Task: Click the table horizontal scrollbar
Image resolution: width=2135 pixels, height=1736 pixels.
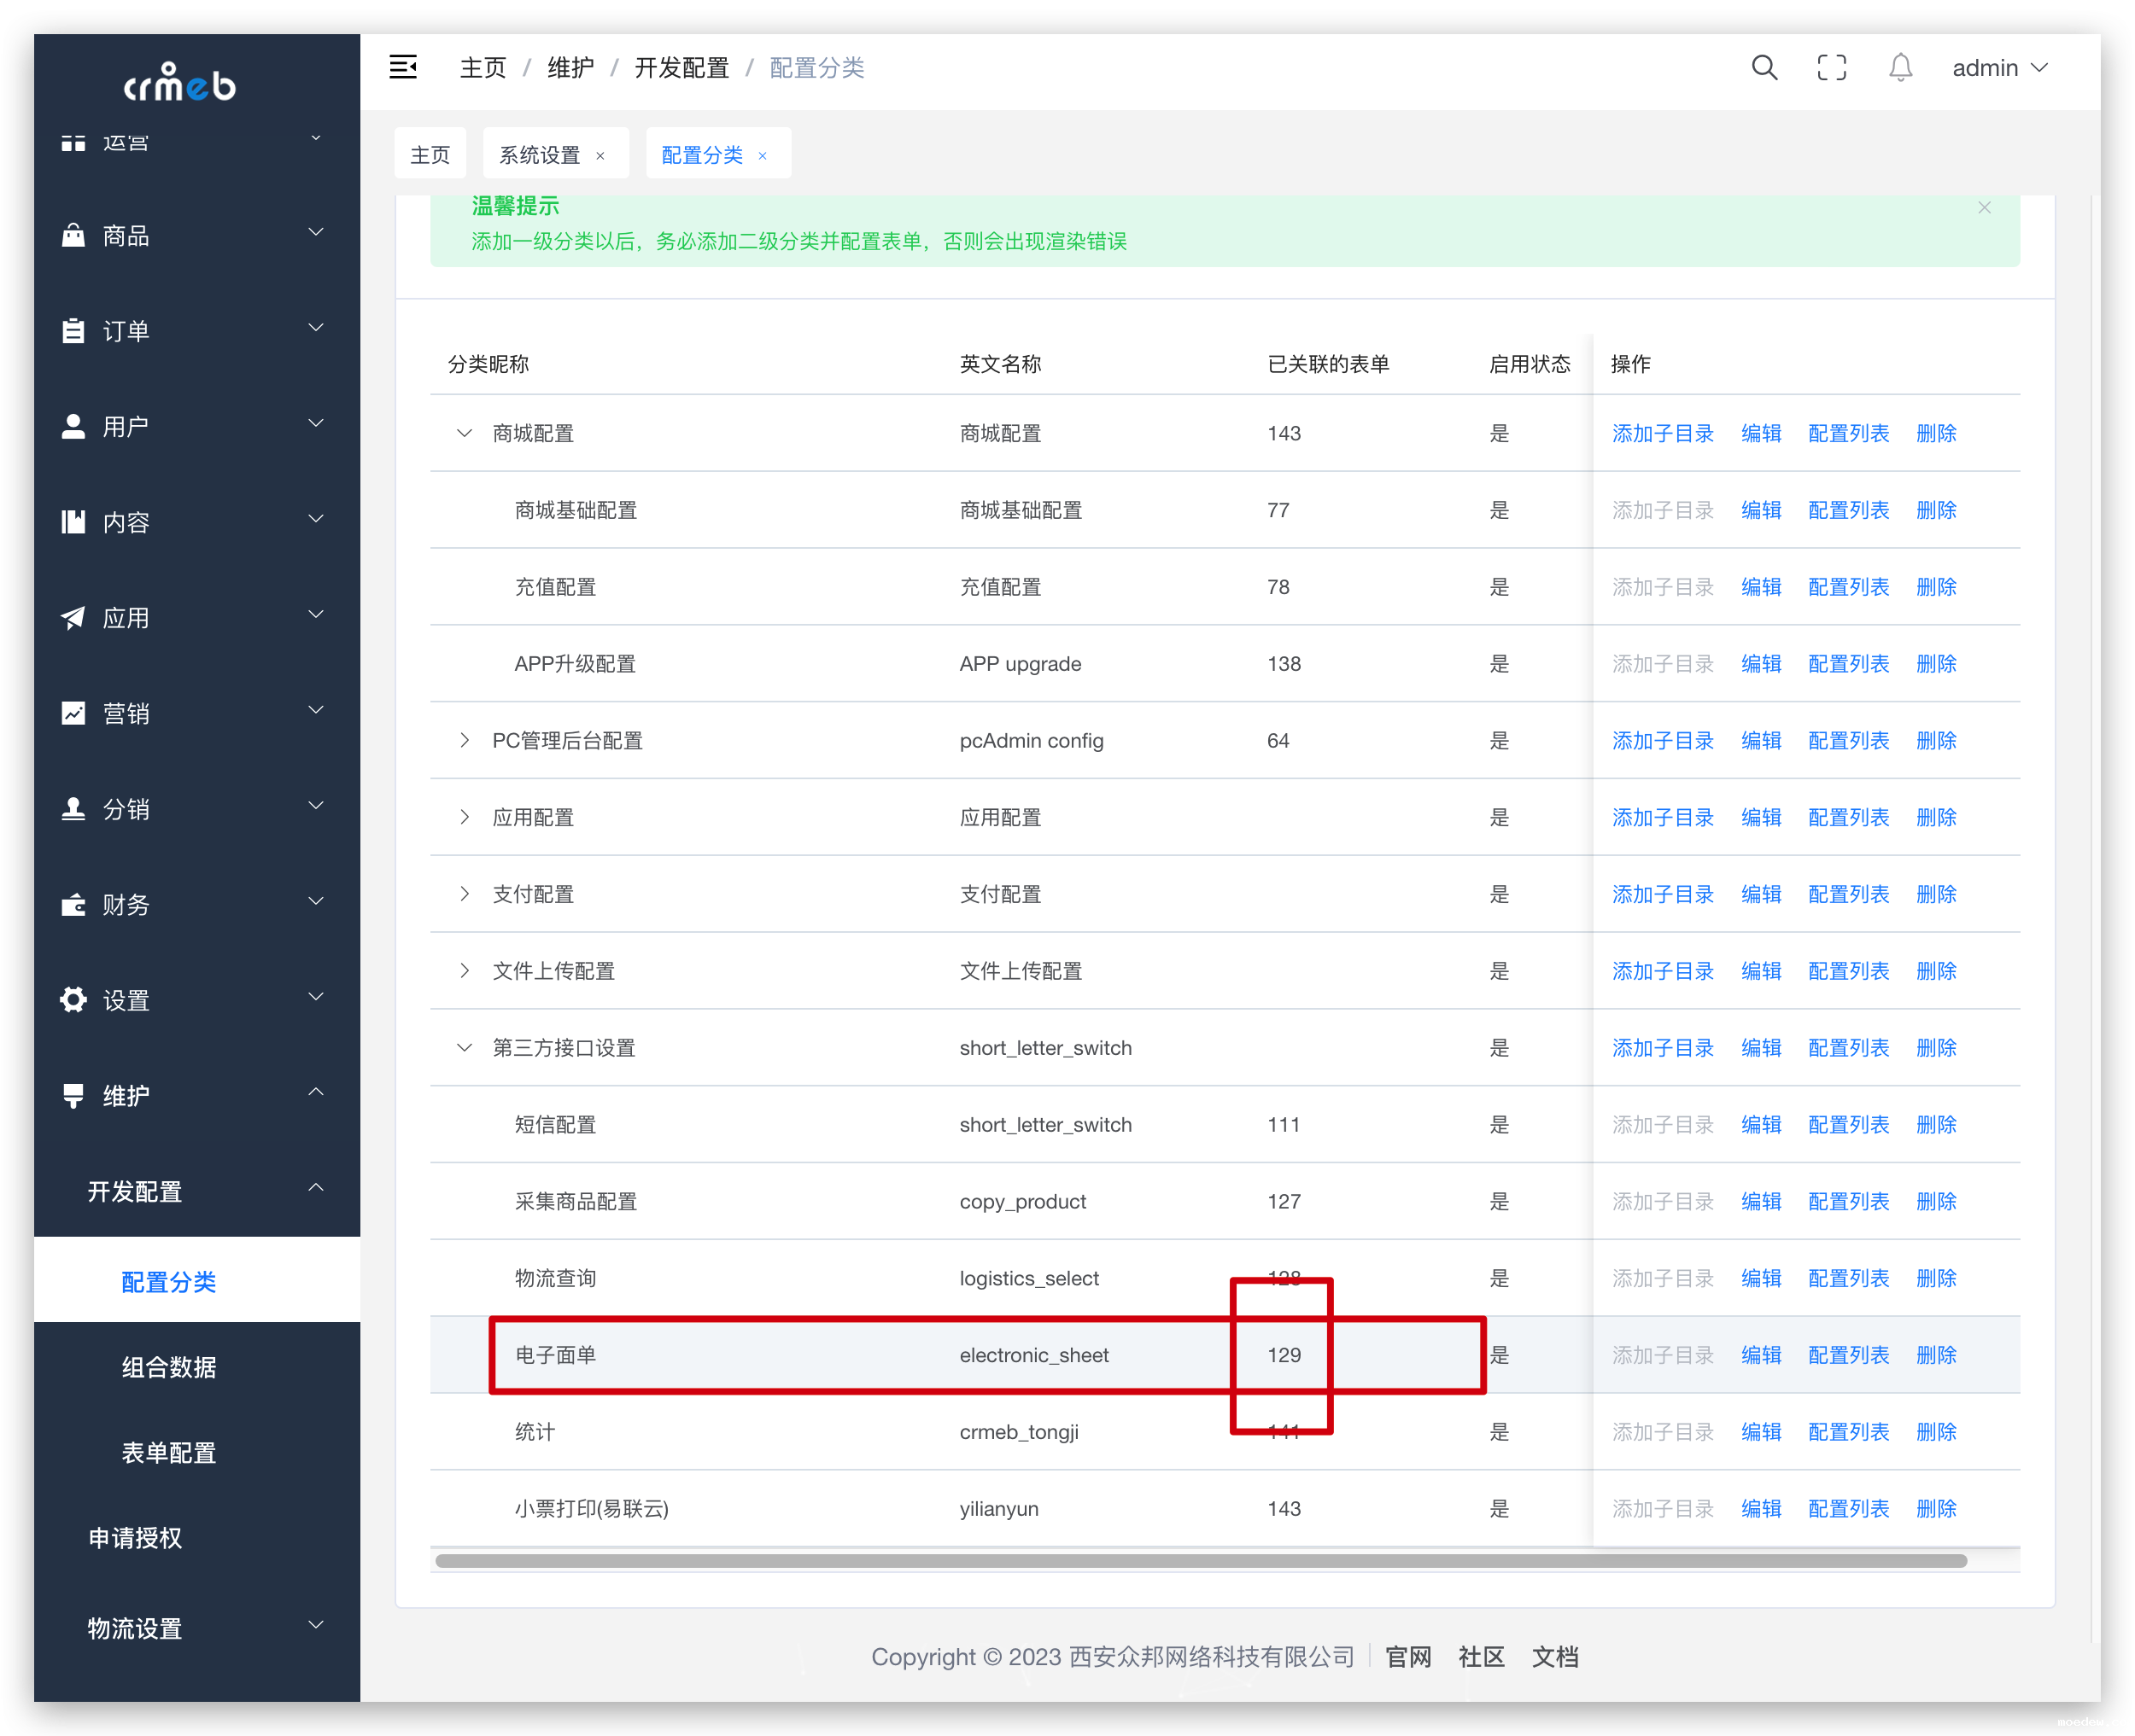Action: (1201, 1561)
